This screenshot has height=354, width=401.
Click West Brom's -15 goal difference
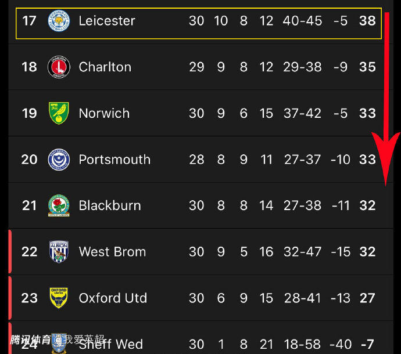tap(341, 252)
